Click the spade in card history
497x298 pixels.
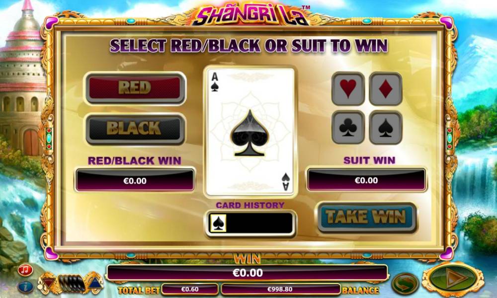pyautogui.click(x=218, y=223)
